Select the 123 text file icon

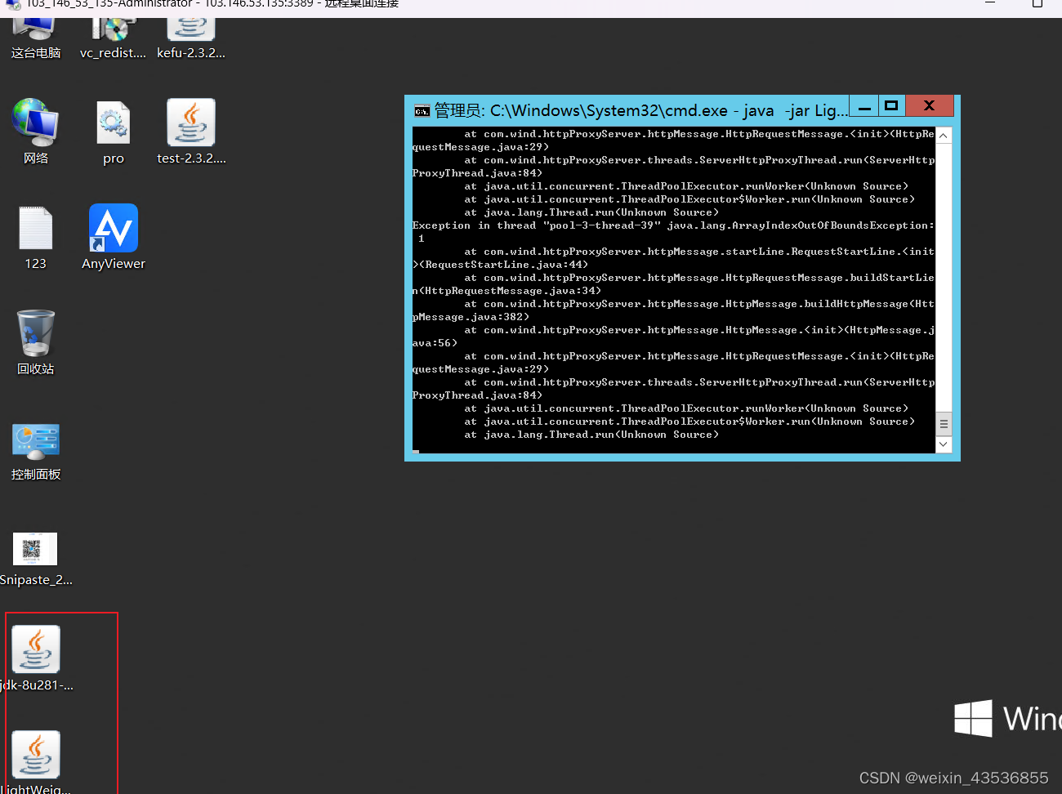click(35, 238)
